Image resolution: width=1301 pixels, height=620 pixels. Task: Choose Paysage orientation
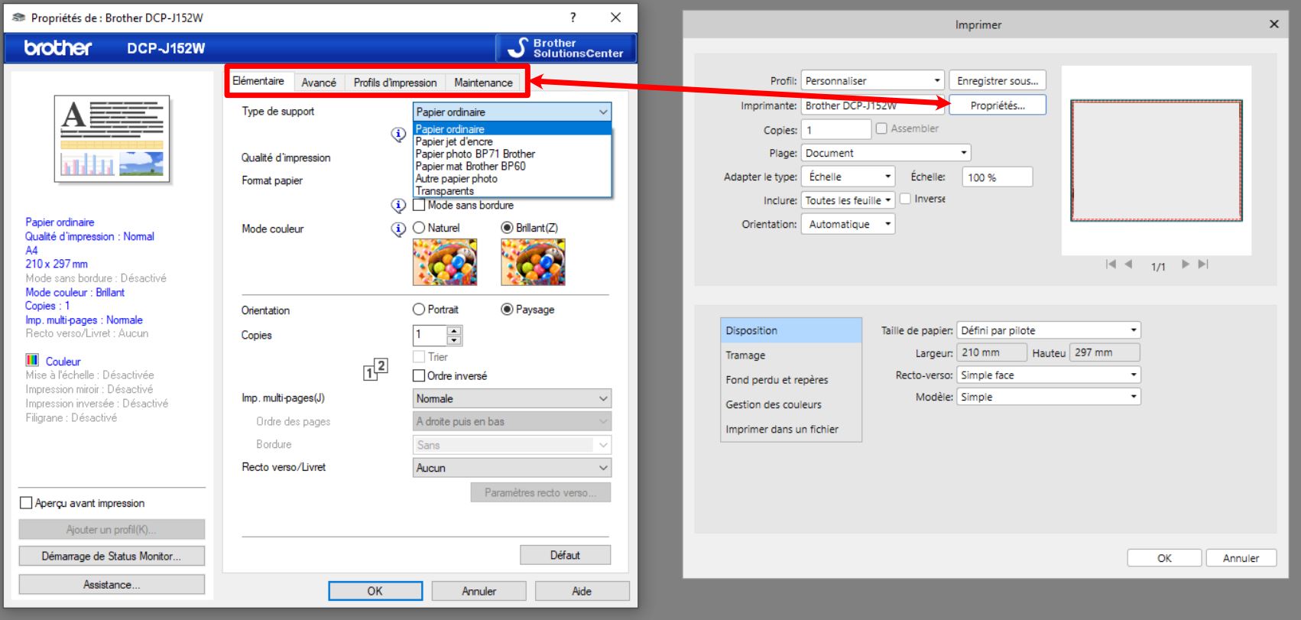point(507,310)
